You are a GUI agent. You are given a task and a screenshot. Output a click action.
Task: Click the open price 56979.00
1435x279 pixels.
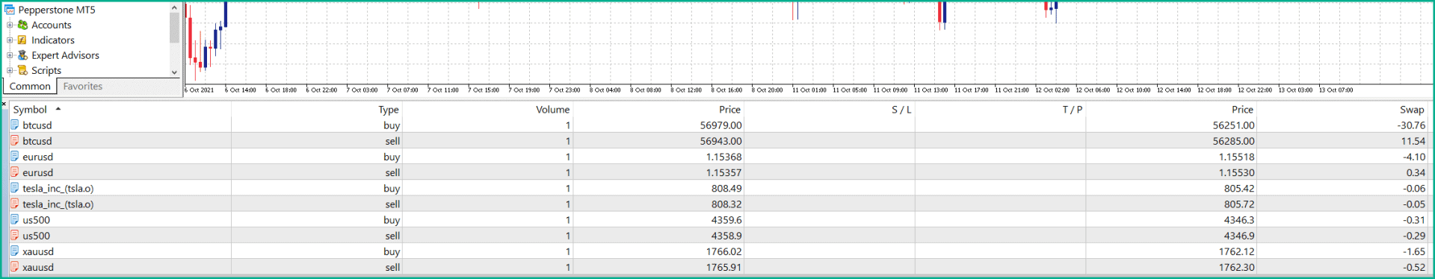pyautogui.click(x=720, y=125)
